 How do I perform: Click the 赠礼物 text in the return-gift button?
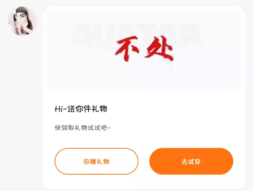[100, 161]
